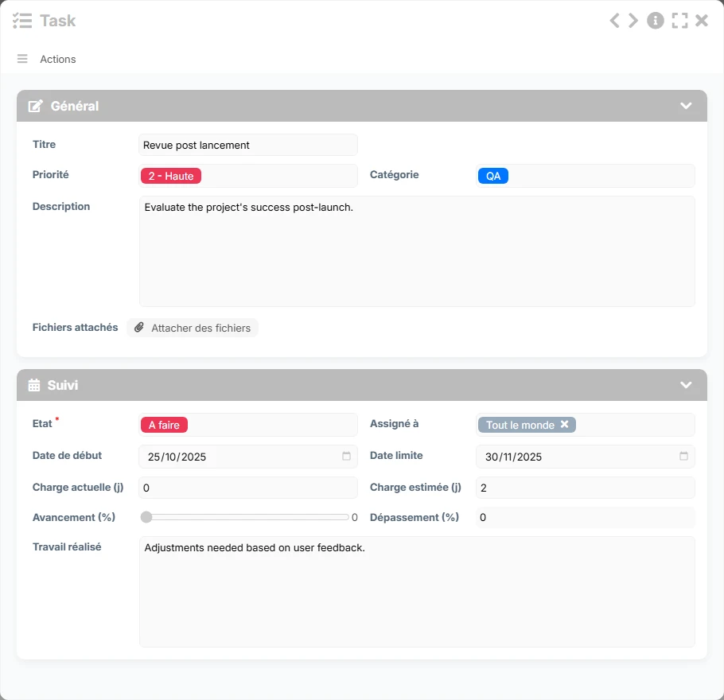Edit the Date de début field
This screenshot has height=700, width=724.
pyautogui.click(x=248, y=457)
